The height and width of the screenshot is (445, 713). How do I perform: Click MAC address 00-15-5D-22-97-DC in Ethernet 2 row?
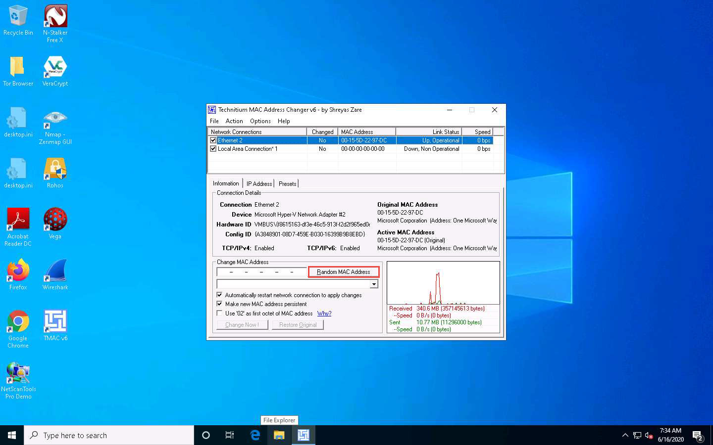pyautogui.click(x=364, y=140)
